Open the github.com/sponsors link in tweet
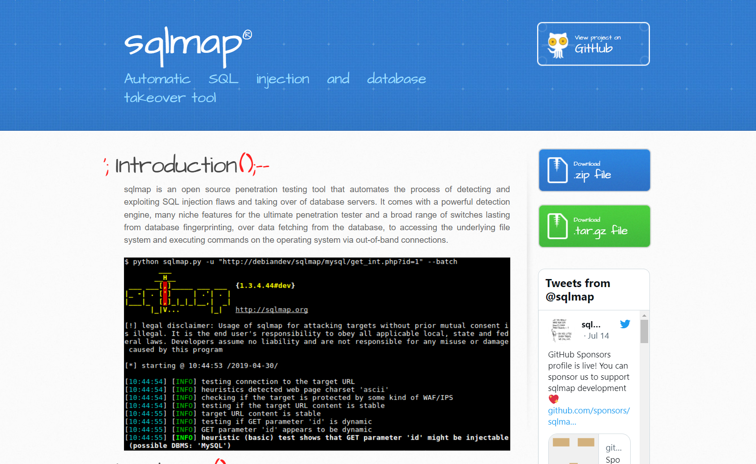The width and height of the screenshot is (756, 464). tap(589, 416)
